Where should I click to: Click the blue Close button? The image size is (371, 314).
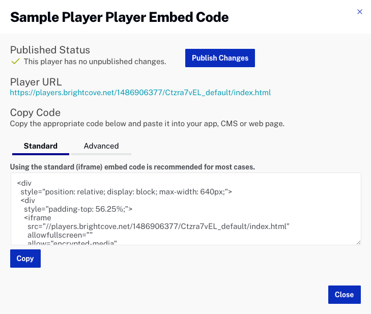pos(345,295)
